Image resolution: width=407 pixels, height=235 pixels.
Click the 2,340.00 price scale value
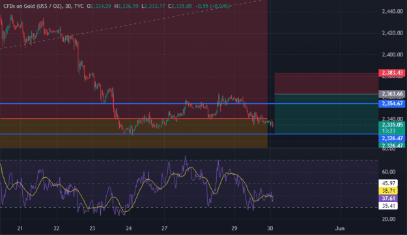tap(392, 119)
